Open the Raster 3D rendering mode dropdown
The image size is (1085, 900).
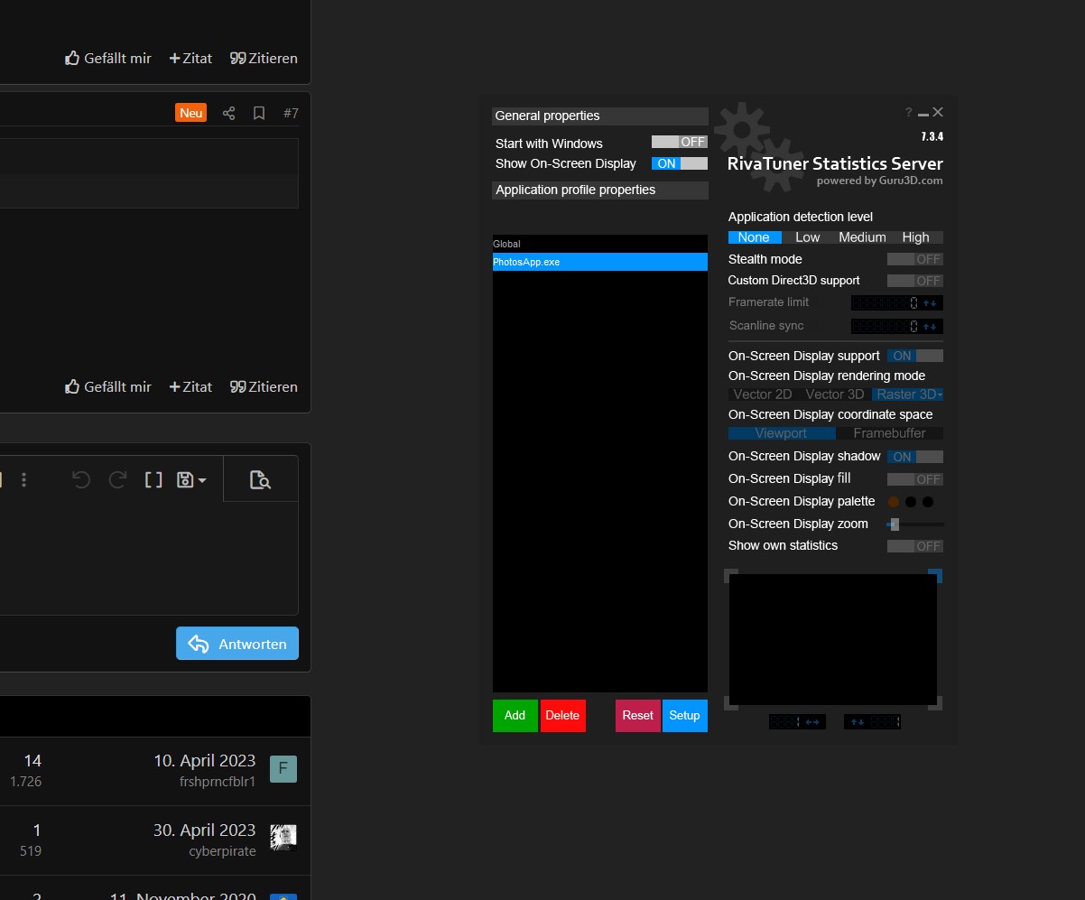coord(908,394)
